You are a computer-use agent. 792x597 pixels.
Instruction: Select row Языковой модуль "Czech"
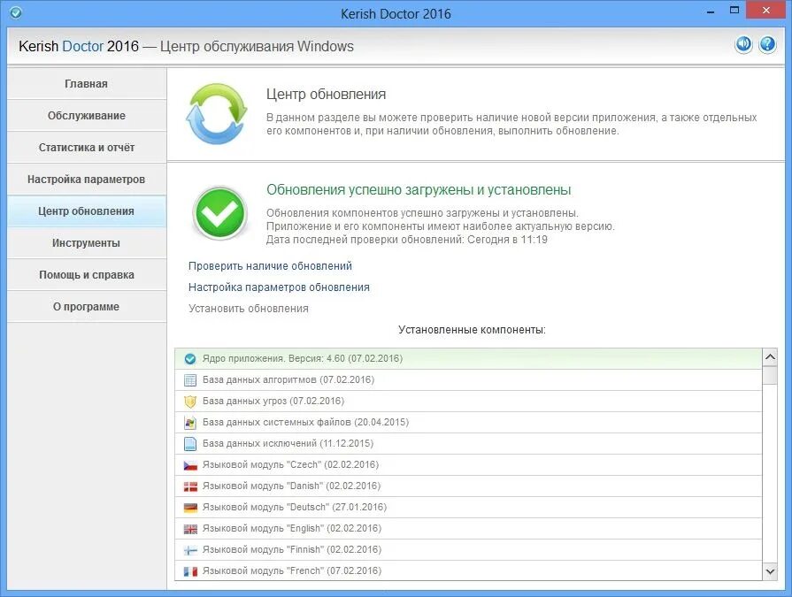[468, 465]
